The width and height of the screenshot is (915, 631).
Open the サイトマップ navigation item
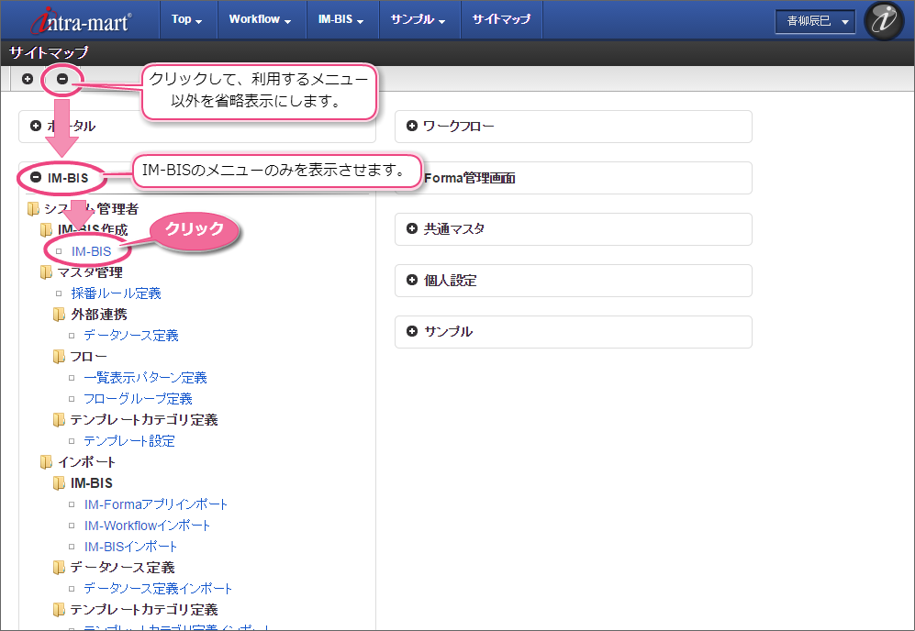point(502,19)
